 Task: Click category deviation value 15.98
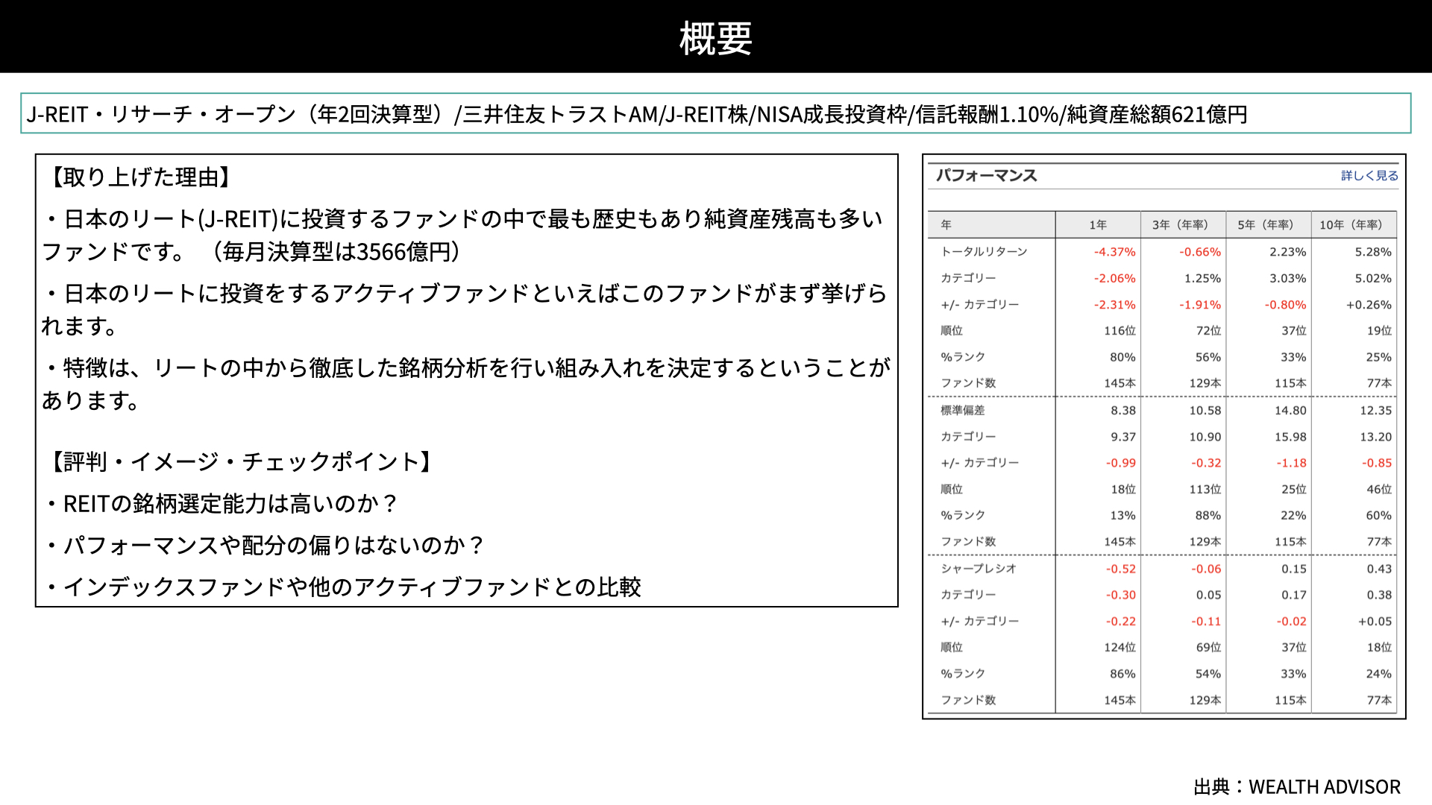1290,437
